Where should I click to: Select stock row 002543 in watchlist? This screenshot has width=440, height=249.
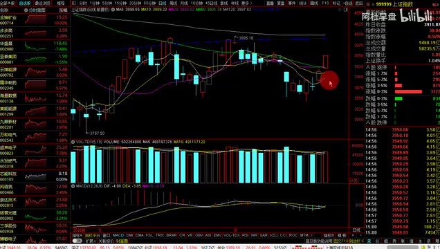pos(35,137)
